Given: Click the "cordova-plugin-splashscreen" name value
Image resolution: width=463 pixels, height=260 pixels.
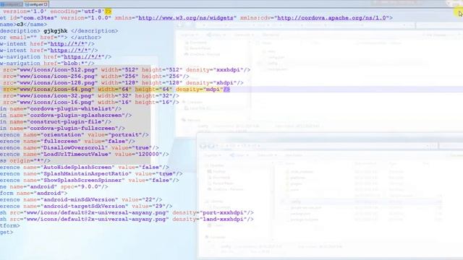Looking at the screenshot, I should click(x=75, y=116).
